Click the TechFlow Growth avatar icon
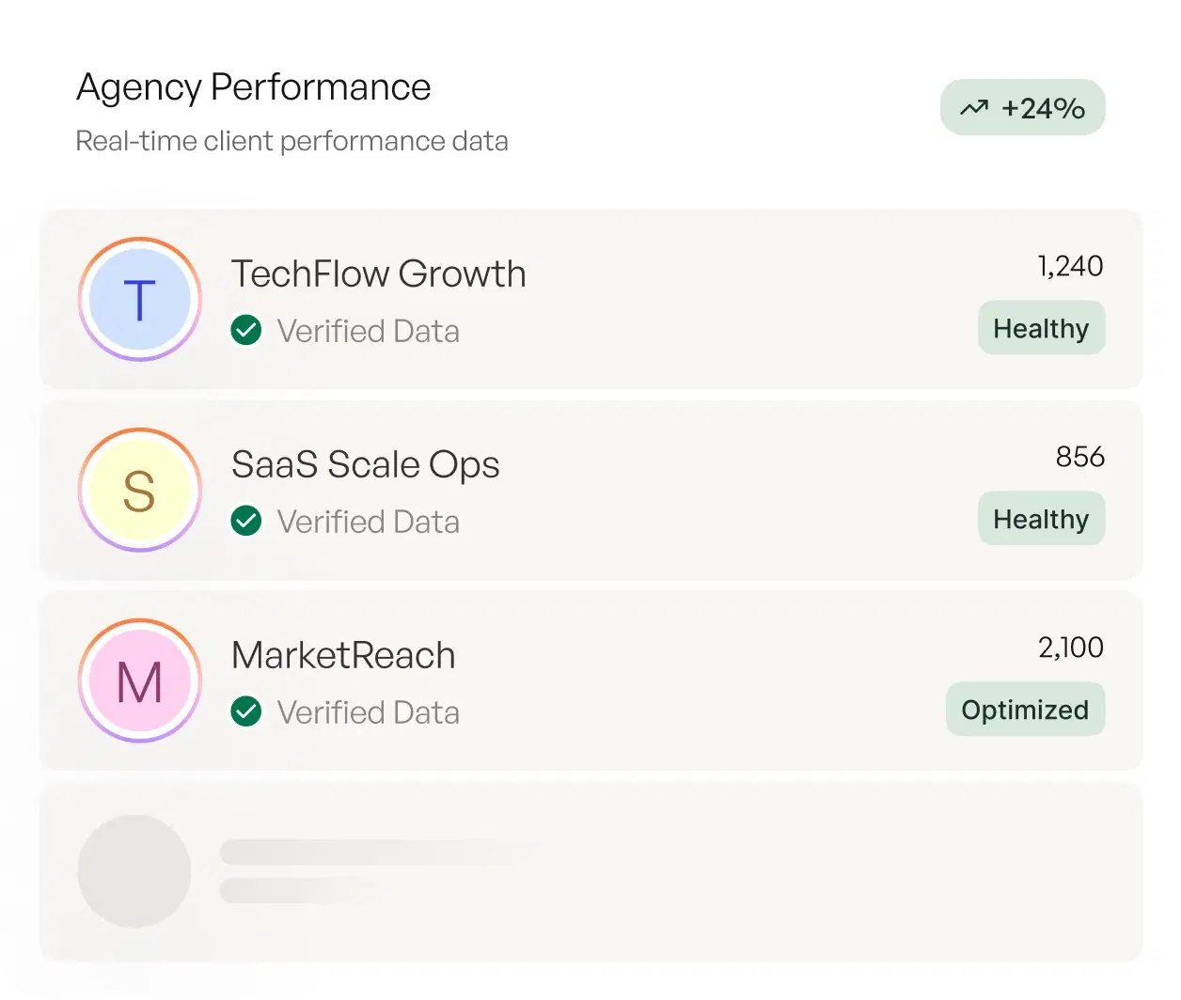This screenshot has height=1000, width=1181. (139, 300)
